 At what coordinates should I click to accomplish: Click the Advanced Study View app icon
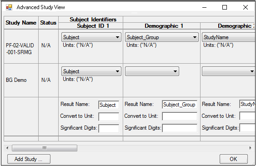pyautogui.click(x=9, y=7)
